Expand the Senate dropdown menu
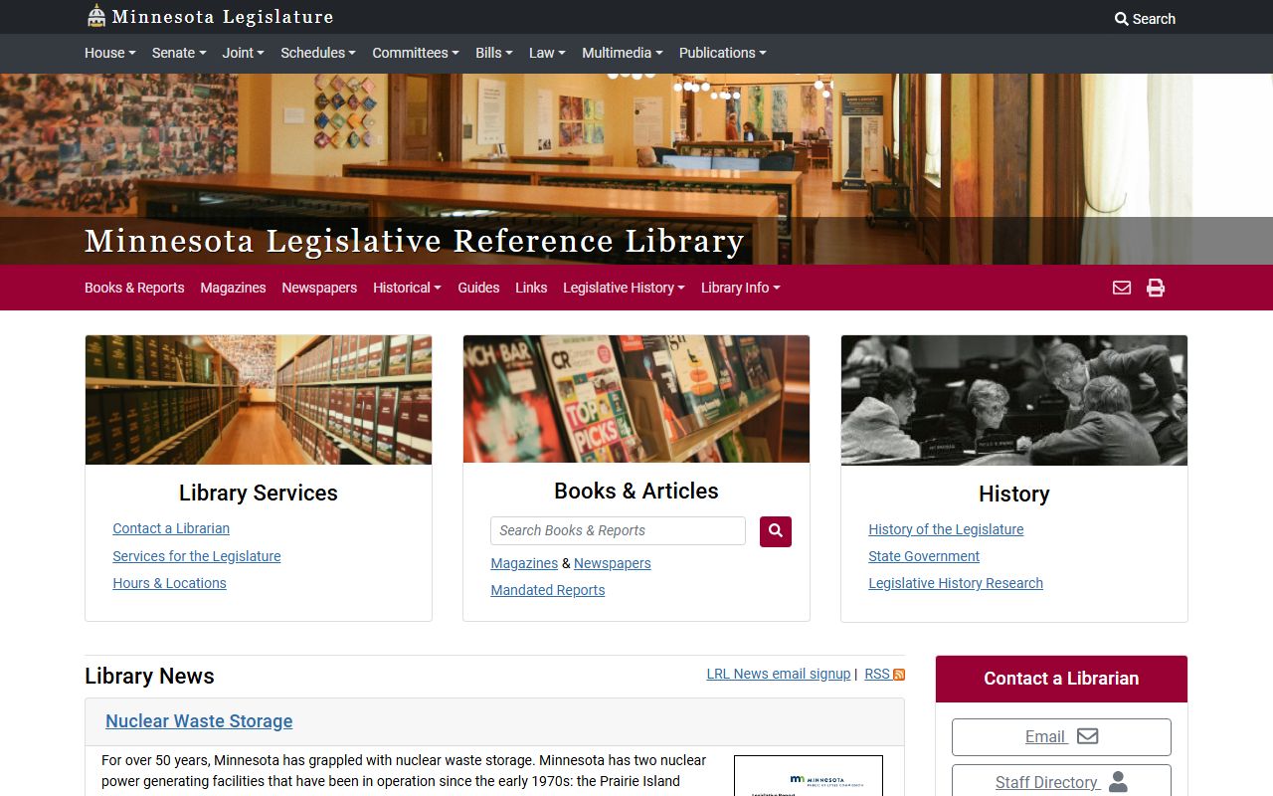 [x=179, y=53]
